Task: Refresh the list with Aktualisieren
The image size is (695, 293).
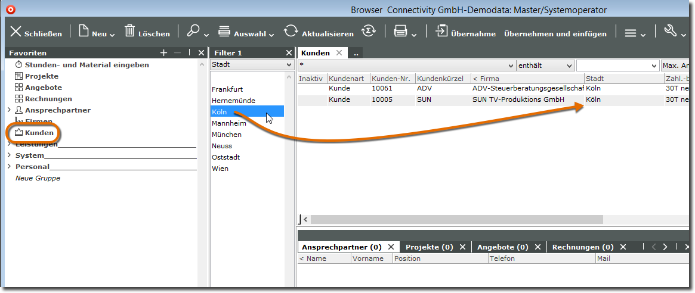Action: (x=291, y=32)
